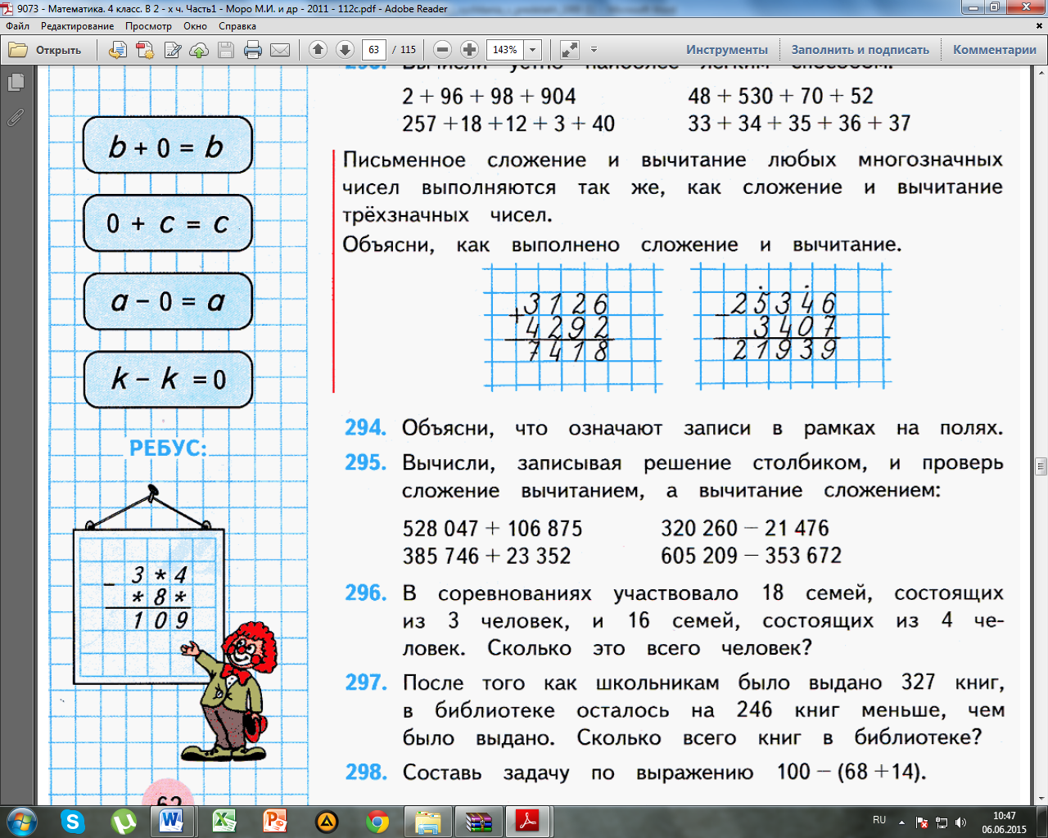Open WinRAR from the taskbar

click(x=478, y=821)
